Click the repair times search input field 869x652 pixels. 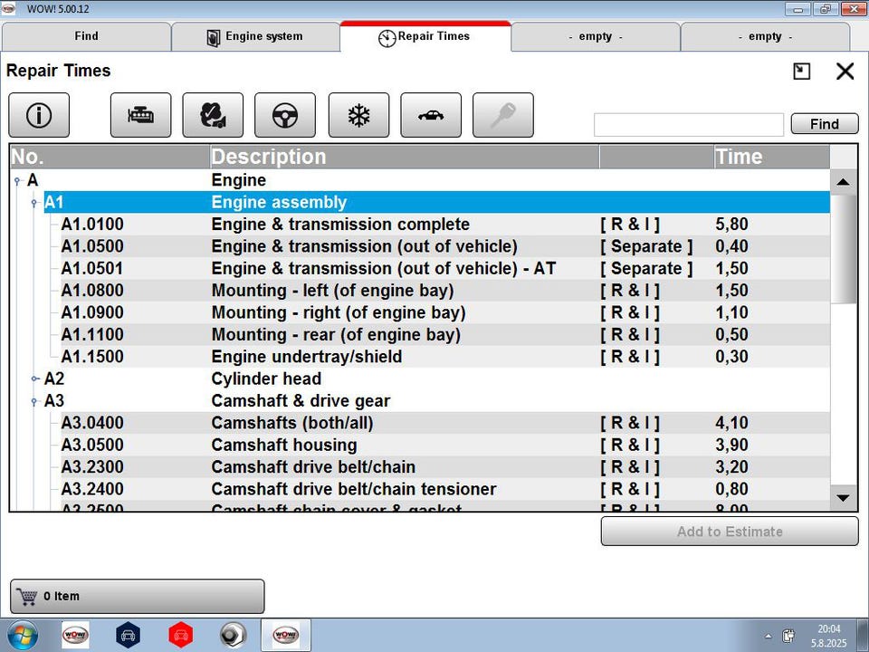(x=688, y=125)
